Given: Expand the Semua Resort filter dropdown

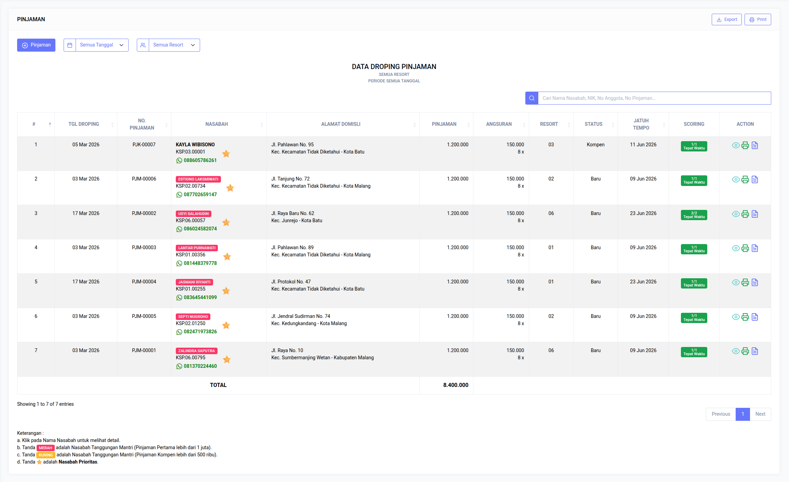Looking at the screenshot, I should [174, 45].
